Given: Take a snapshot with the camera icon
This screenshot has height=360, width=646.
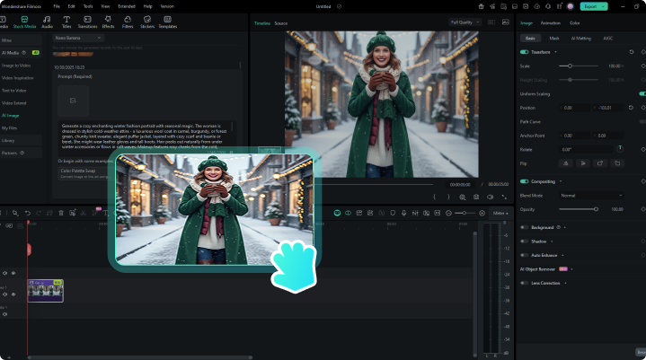Looking at the screenshot, I should tap(476, 198).
